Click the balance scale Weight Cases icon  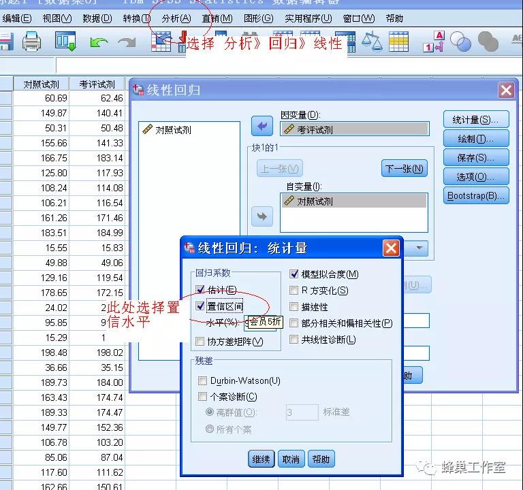[372, 42]
